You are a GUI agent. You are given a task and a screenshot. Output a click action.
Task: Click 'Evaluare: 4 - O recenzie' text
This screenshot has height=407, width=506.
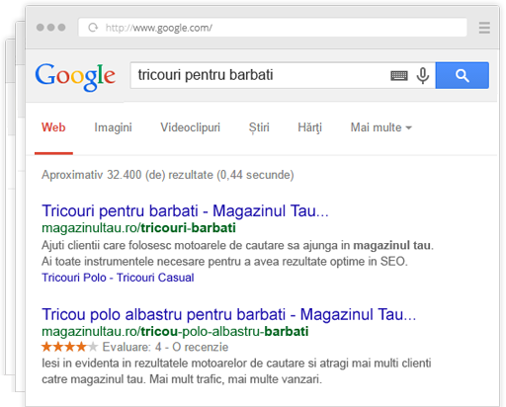(x=165, y=347)
